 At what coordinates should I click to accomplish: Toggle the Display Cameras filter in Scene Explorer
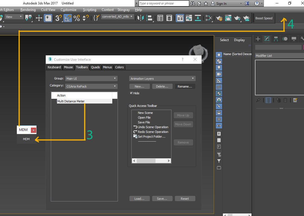[x=219, y=74]
